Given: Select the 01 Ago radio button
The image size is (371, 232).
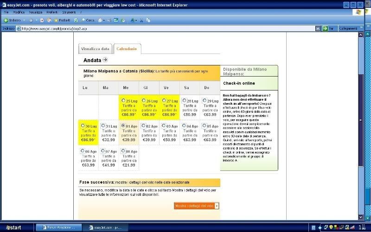Looking at the screenshot, I should [x=123, y=126].
